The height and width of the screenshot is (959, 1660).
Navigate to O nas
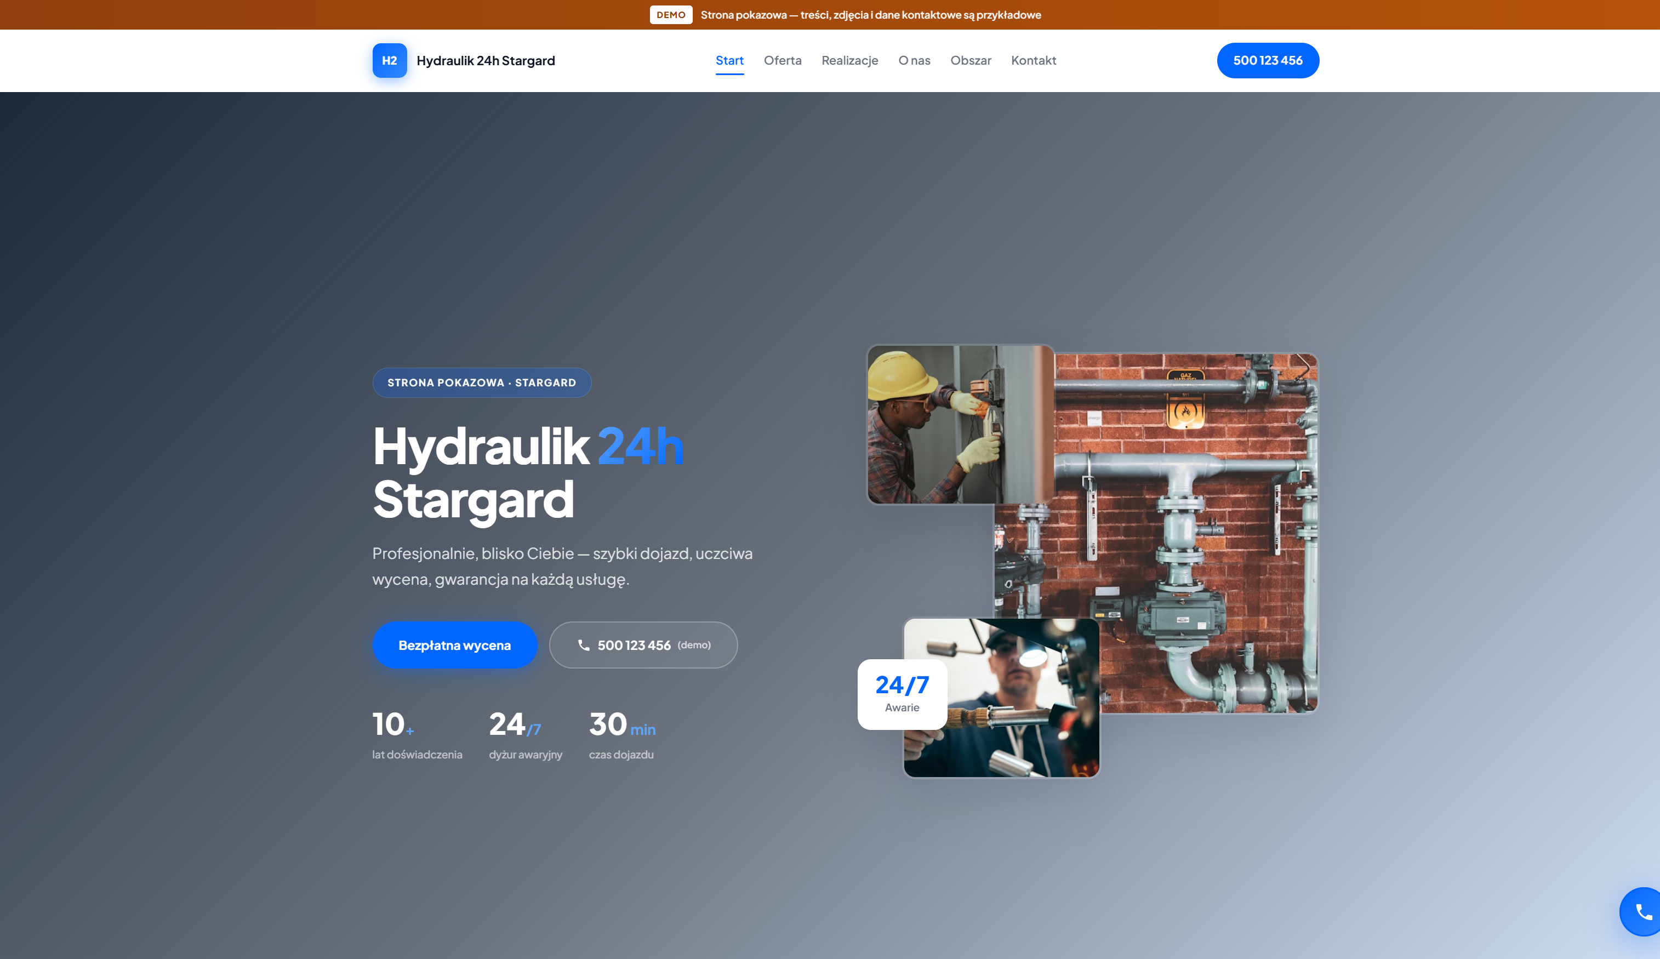tap(914, 61)
